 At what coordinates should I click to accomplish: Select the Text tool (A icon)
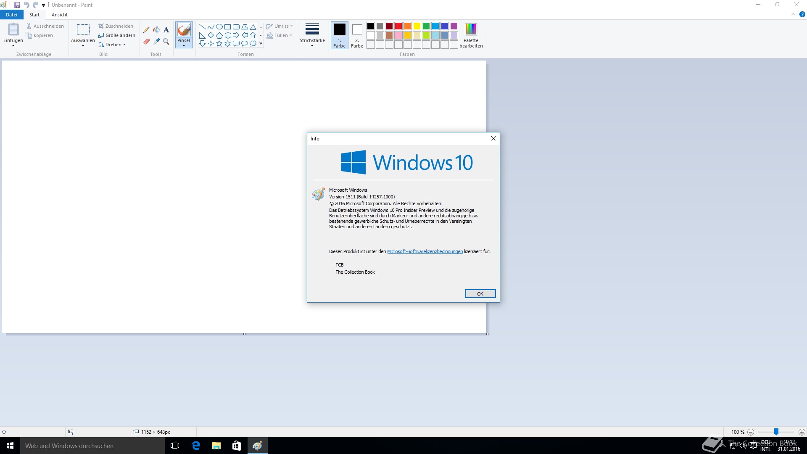[166, 30]
